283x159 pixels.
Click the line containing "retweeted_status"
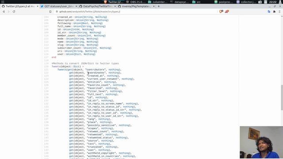tap(99, 138)
